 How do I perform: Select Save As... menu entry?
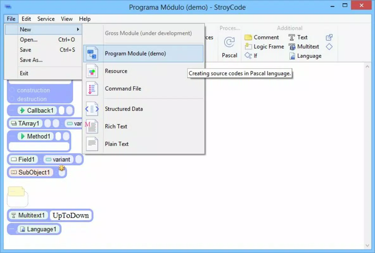[43, 60]
